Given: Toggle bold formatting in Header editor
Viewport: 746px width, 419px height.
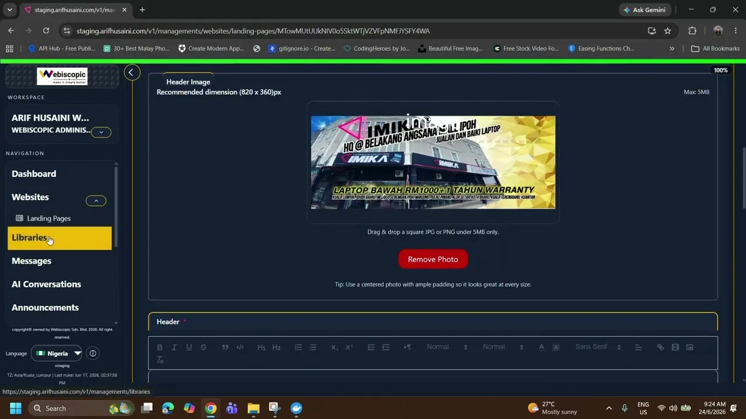Looking at the screenshot, I should [x=160, y=347].
